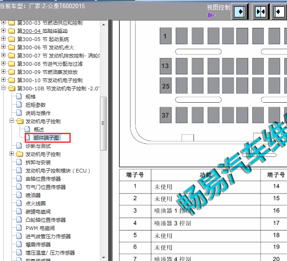Open the 进气歧管压力传感器 document
The height and width of the screenshot is (261, 287).
tap(48, 236)
